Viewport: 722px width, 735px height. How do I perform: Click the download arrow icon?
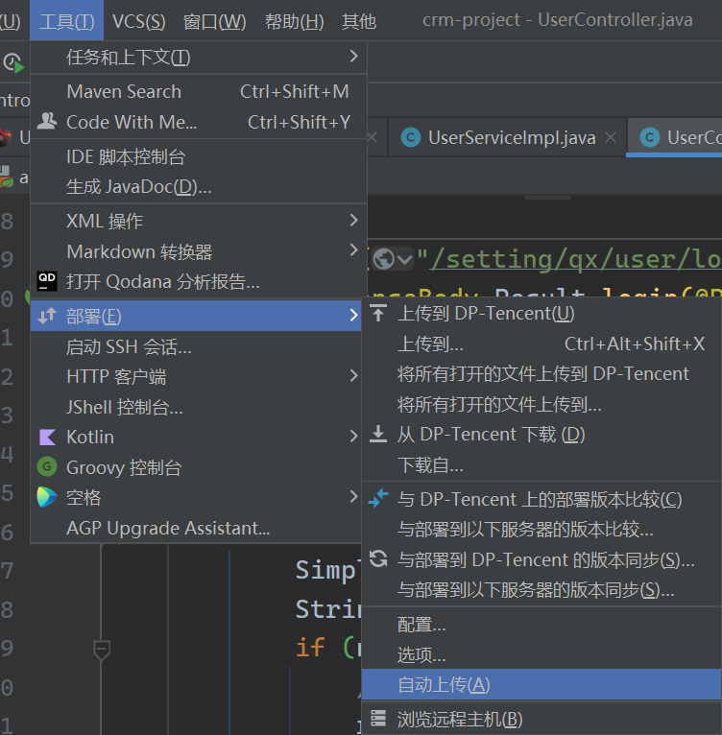[x=378, y=434]
